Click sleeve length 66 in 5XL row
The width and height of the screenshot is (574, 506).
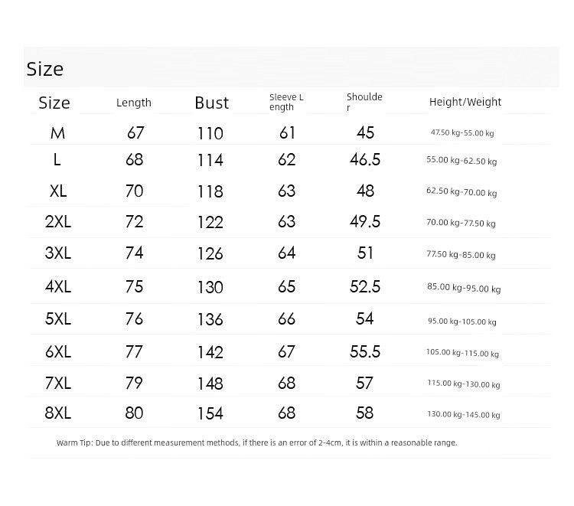click(286, 319)
